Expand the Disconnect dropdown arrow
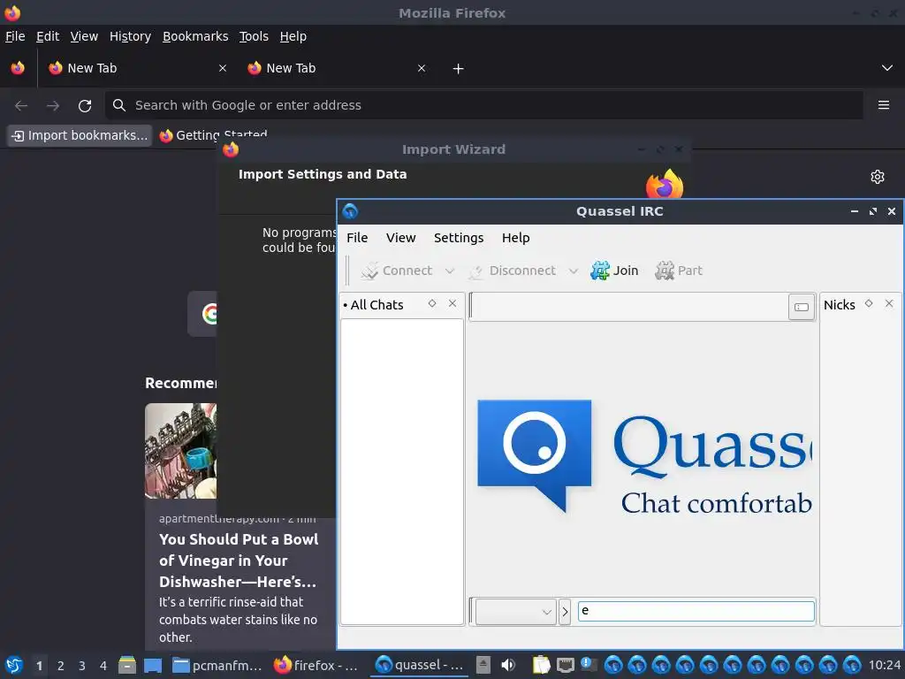The width and height of the screenshot is (905, 679). [x=573, y=271]
